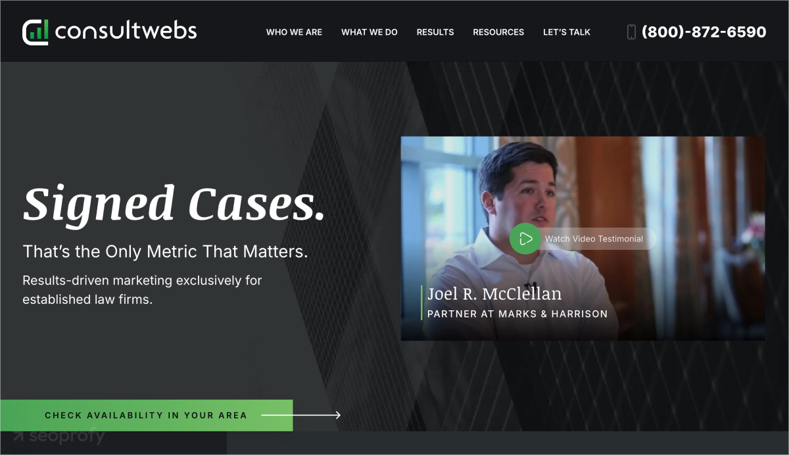Click CHECK AVAILABILITY IN YOUR AREA button
The width and height of the screenshot is (789, 455).
click(x=146, y=415)
